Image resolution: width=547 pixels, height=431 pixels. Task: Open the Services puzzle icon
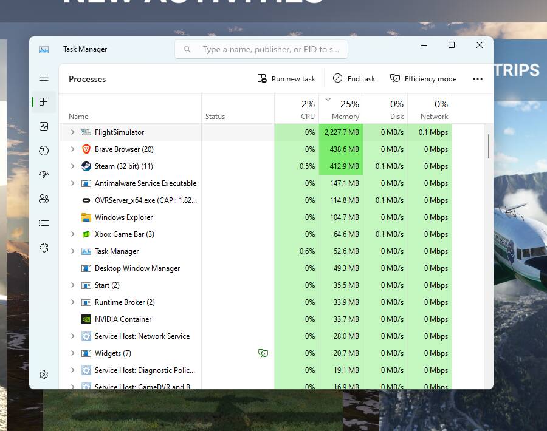[44, 248]
